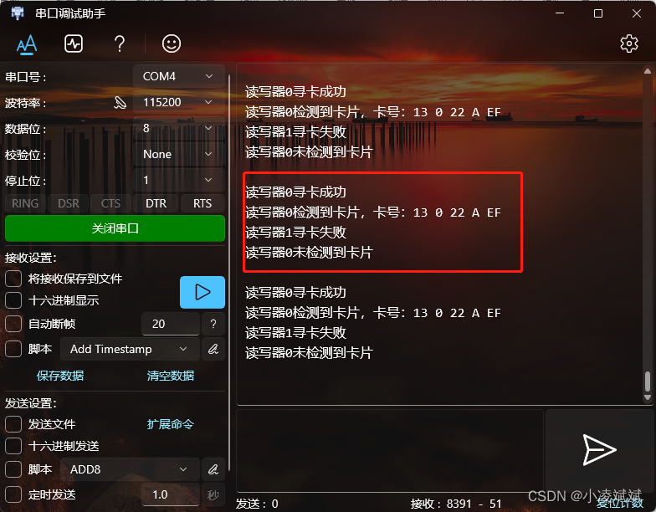Enable 定时发送 checkbox
The height and width of the screenshot is (512, 656).
13,494
